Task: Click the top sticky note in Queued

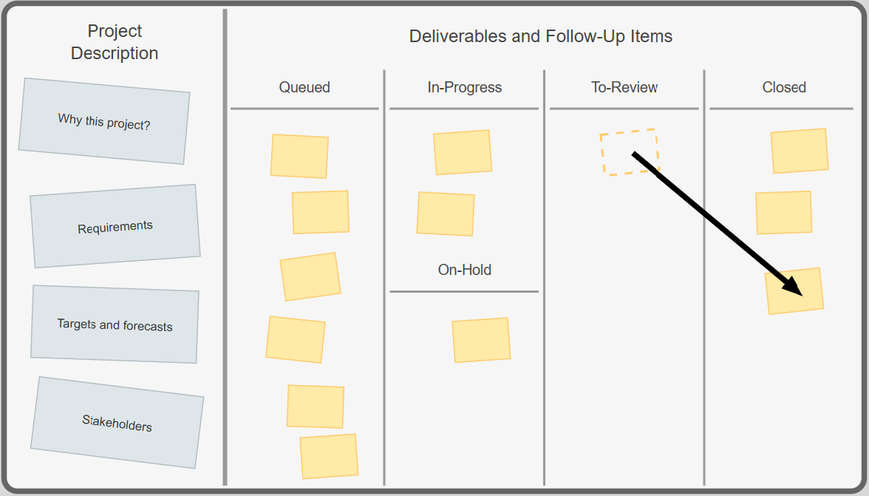Action: (299, 156)
